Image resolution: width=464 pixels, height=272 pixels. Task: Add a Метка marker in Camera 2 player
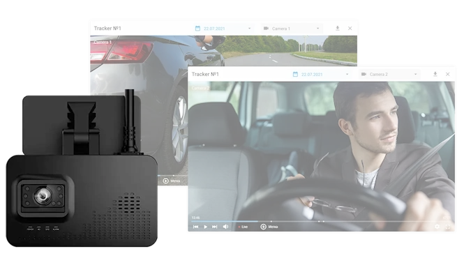tap(269, 227)
